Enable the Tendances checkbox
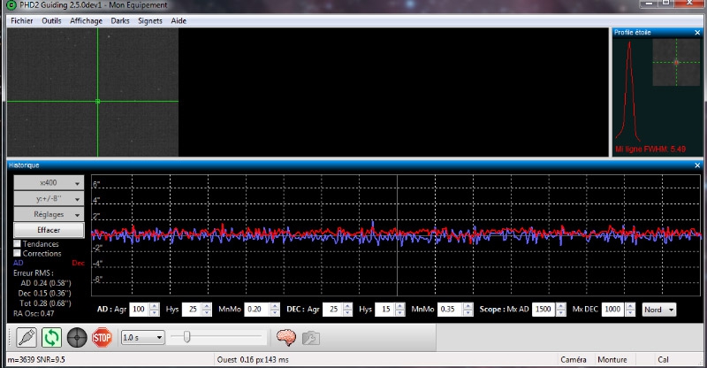The height and width of the screenshot is (368, 707). 17,243
